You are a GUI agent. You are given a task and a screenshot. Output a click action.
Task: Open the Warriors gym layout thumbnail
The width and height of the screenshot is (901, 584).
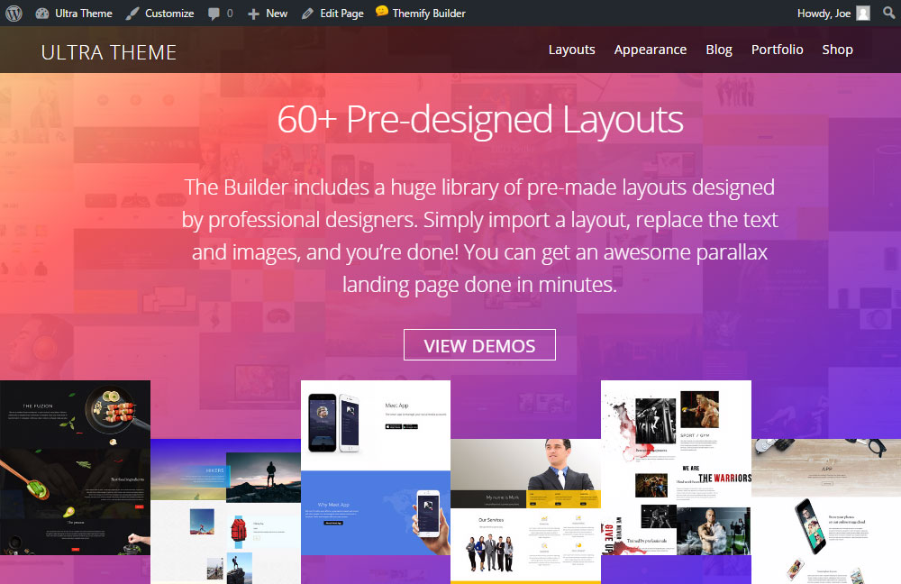[676, 468]
